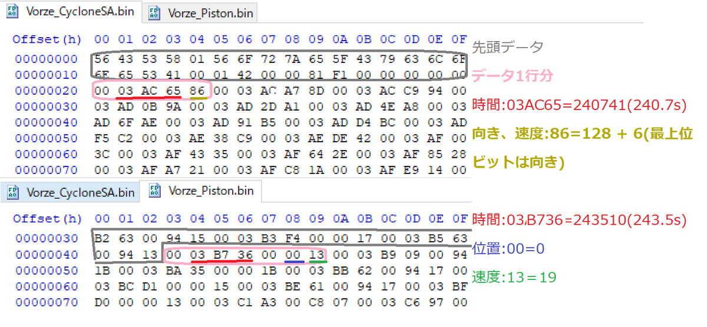Select offset 00000060 label of row starting 3C 00
The image size is (707, 327).
tap(47, 154)
